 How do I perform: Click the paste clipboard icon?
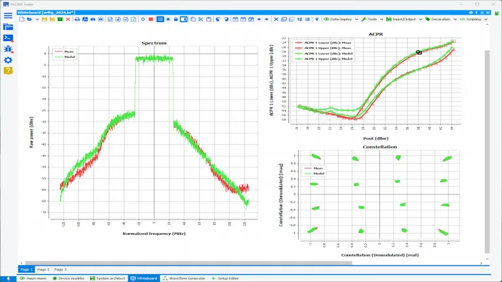pyautogui.click(x=209, y=19)
